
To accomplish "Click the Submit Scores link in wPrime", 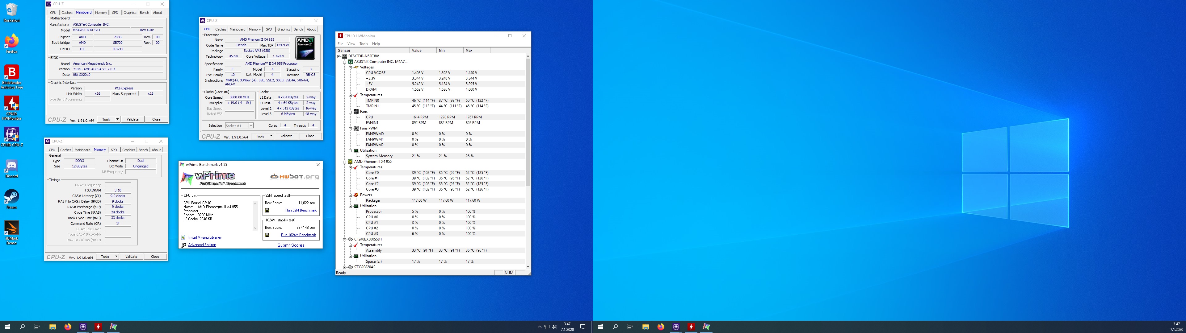I will point(291,246).
